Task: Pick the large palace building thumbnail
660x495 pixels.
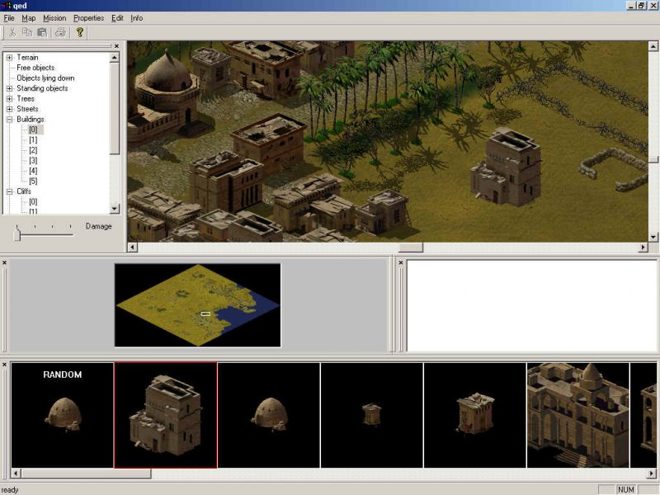Action: coord(577,415)
